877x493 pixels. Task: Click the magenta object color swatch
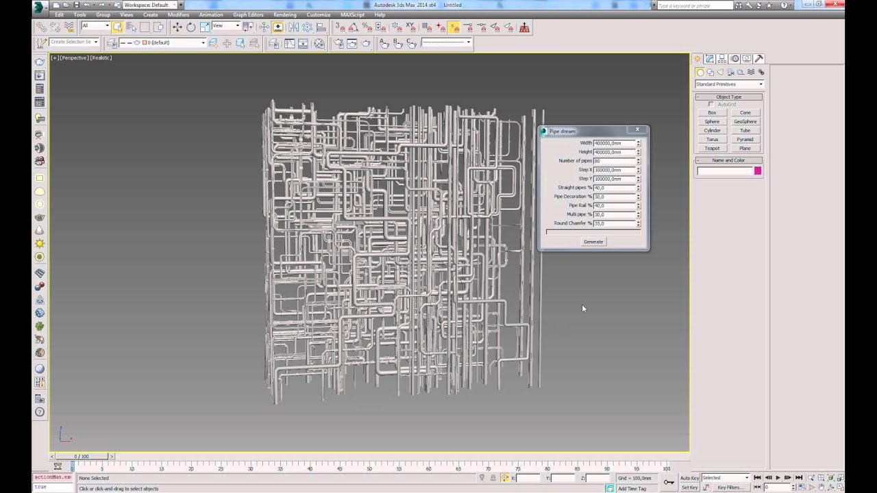758,170
